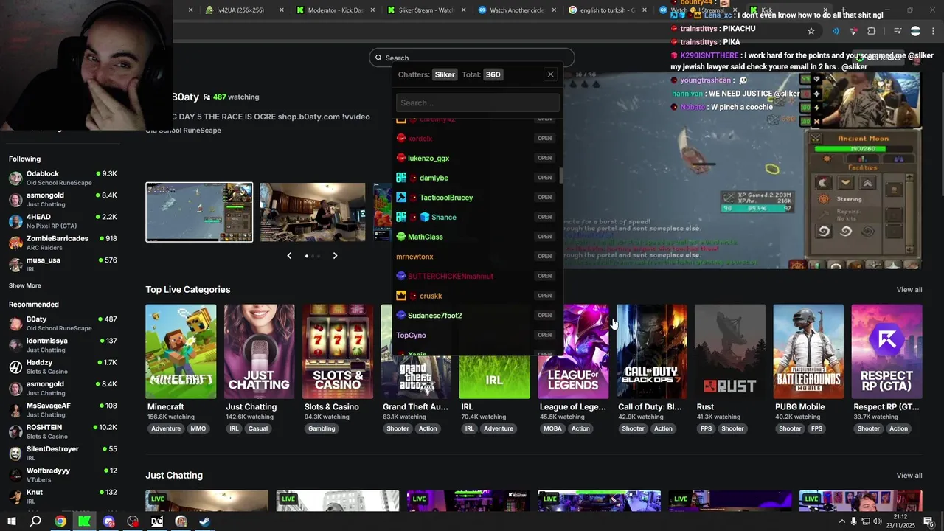Click the scrollbar thumb in Chatters list
Image resolution: width=944 pixels, height=531 pixels.
pyautogui.click(x=560, y=176)
